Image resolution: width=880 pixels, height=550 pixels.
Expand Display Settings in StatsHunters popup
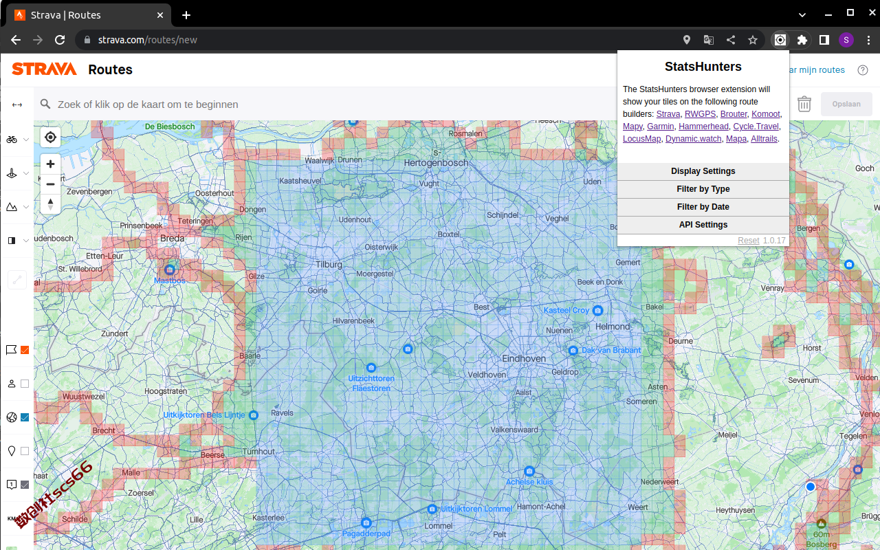pyautogui.click(x=703, y=171)
